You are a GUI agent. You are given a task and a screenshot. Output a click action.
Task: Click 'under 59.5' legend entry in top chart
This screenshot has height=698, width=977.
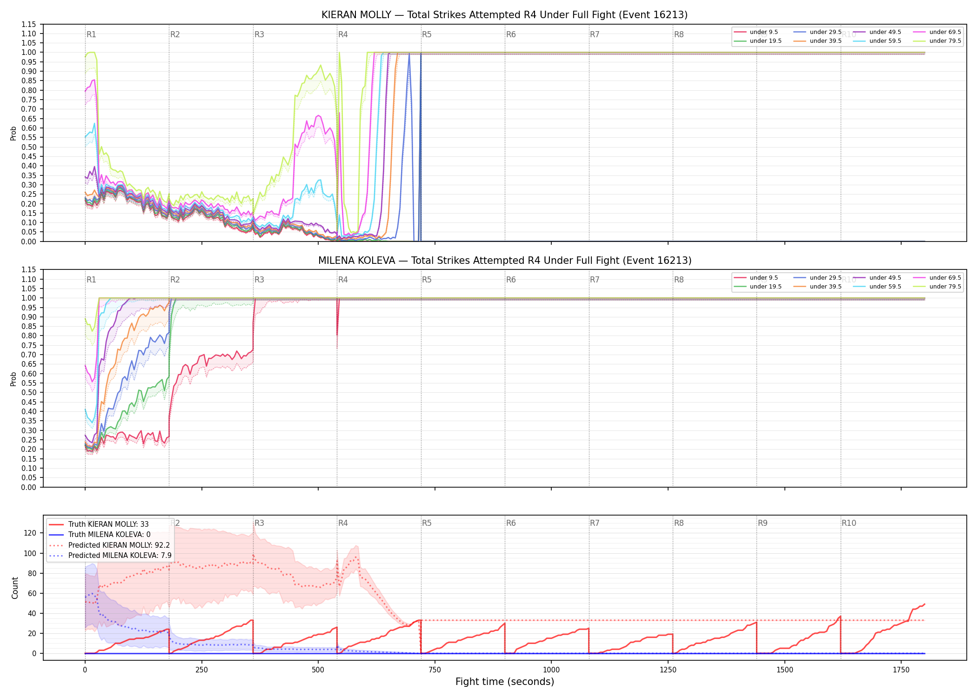point(877,41)
